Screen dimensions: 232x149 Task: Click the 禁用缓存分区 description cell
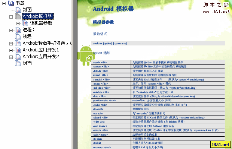tap(178, 109)
